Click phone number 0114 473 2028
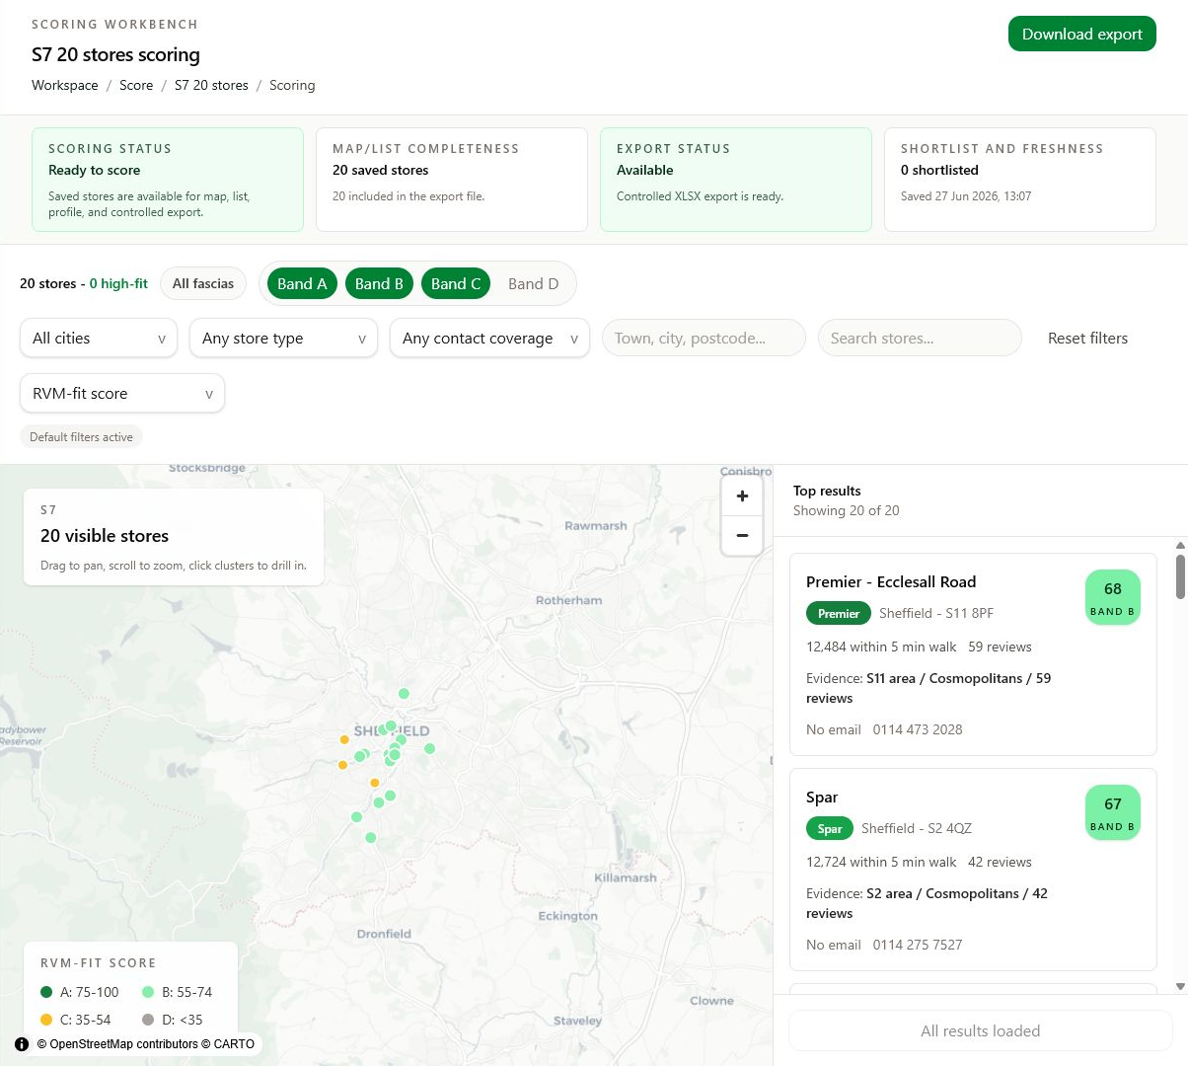This screenshot has height=1066, width=1188. (x=918, y=730)
